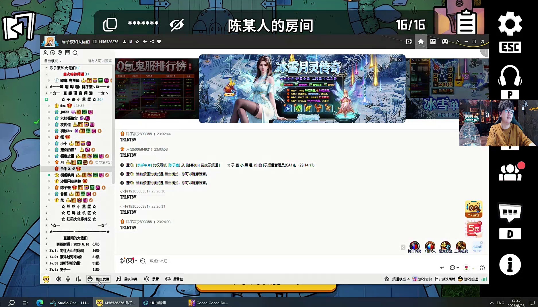This screenshot has width=538, height=307.
Task: Click the left arrow beside game shortcuts
Action: point(403,247)
